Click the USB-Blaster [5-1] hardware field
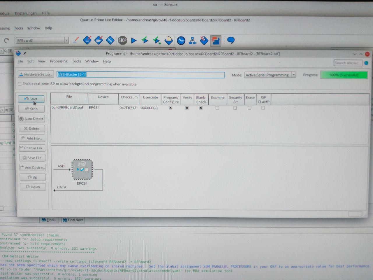373x280 pixels. point(140,75)
